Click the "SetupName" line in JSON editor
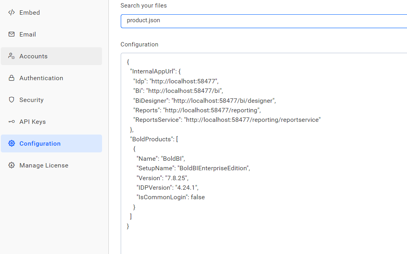The width and height of the screenshot is (407, 254). click(x=193, y=168)
